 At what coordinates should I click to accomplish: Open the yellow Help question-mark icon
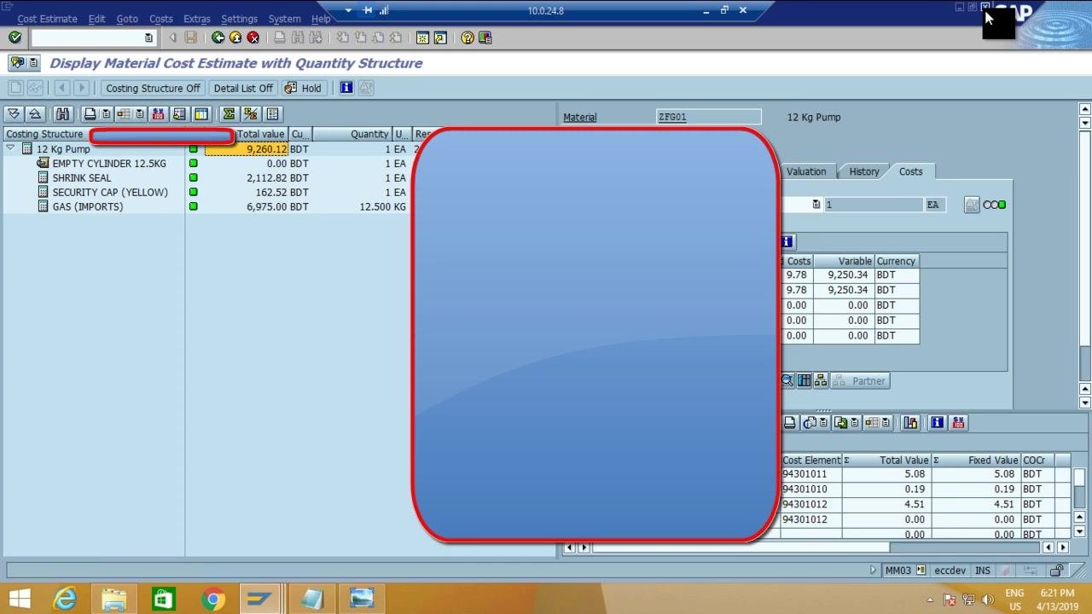(x=468, y=38)
